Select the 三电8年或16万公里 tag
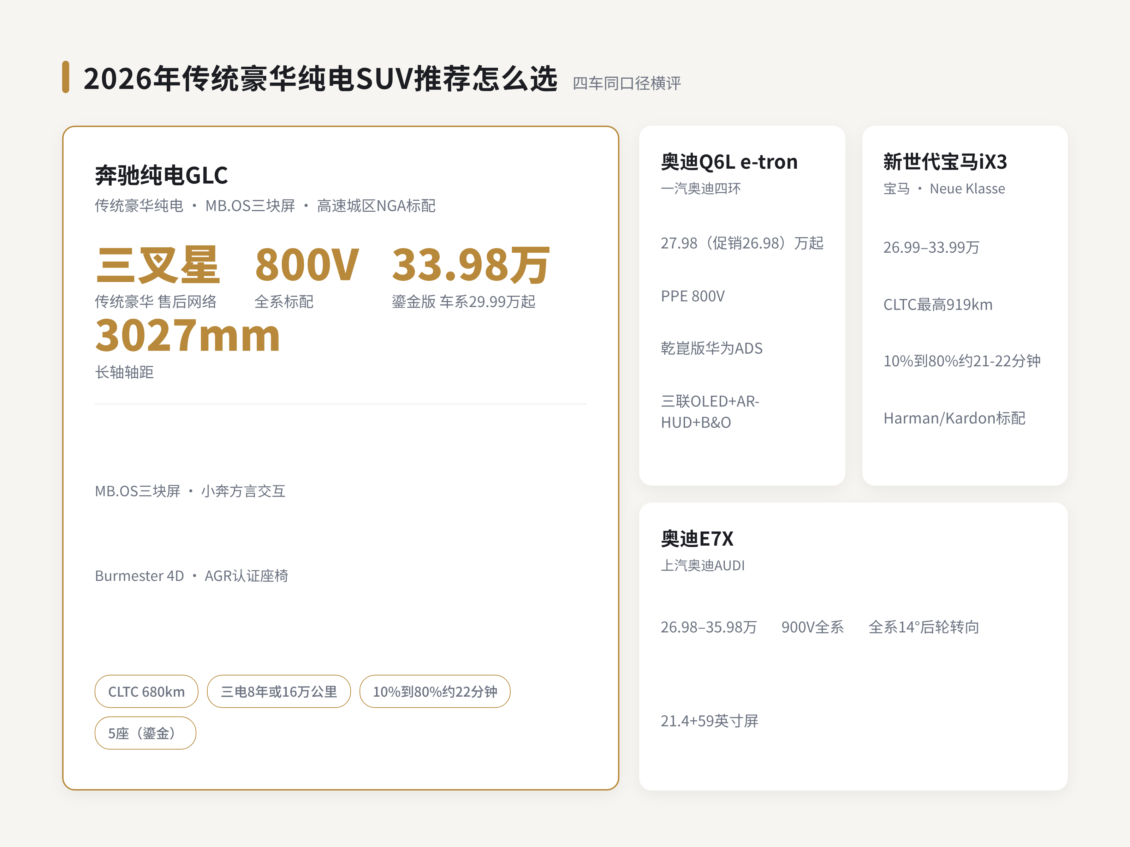Image resolution: width=1130 pixels, height=847 pixels. [278, 691]
